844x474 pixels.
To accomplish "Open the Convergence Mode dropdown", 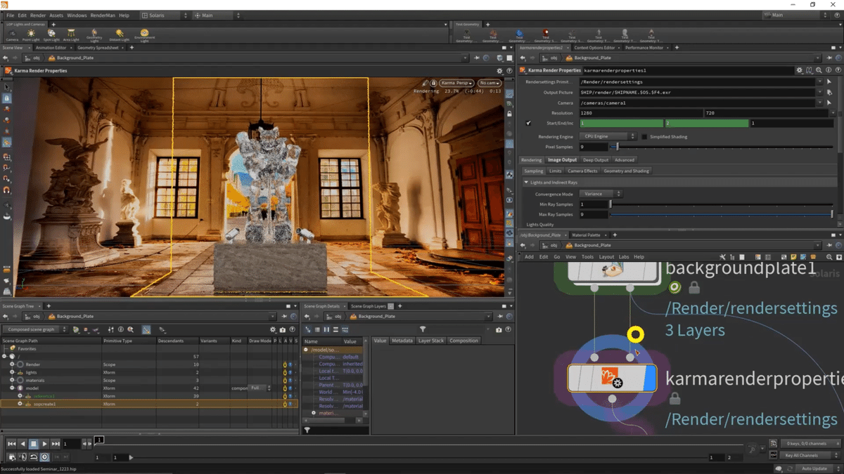I will [600, 194].
